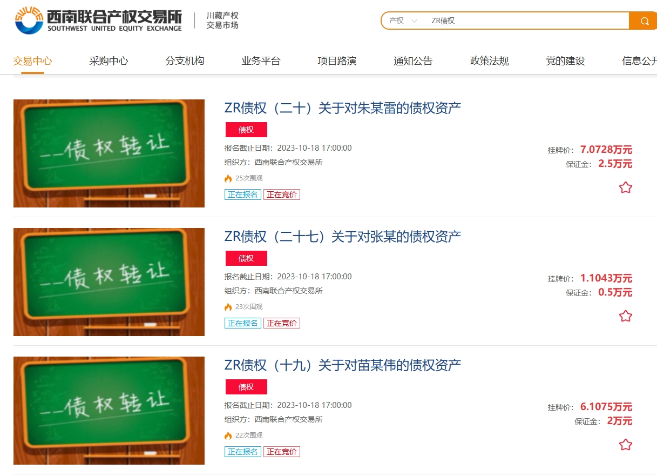This screenshot has height=476, width=657.
Task: Favorite the 苗某伟 debt listing star
Action: coord(625,445)
